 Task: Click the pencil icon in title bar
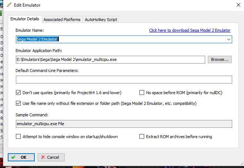point(9,5)
